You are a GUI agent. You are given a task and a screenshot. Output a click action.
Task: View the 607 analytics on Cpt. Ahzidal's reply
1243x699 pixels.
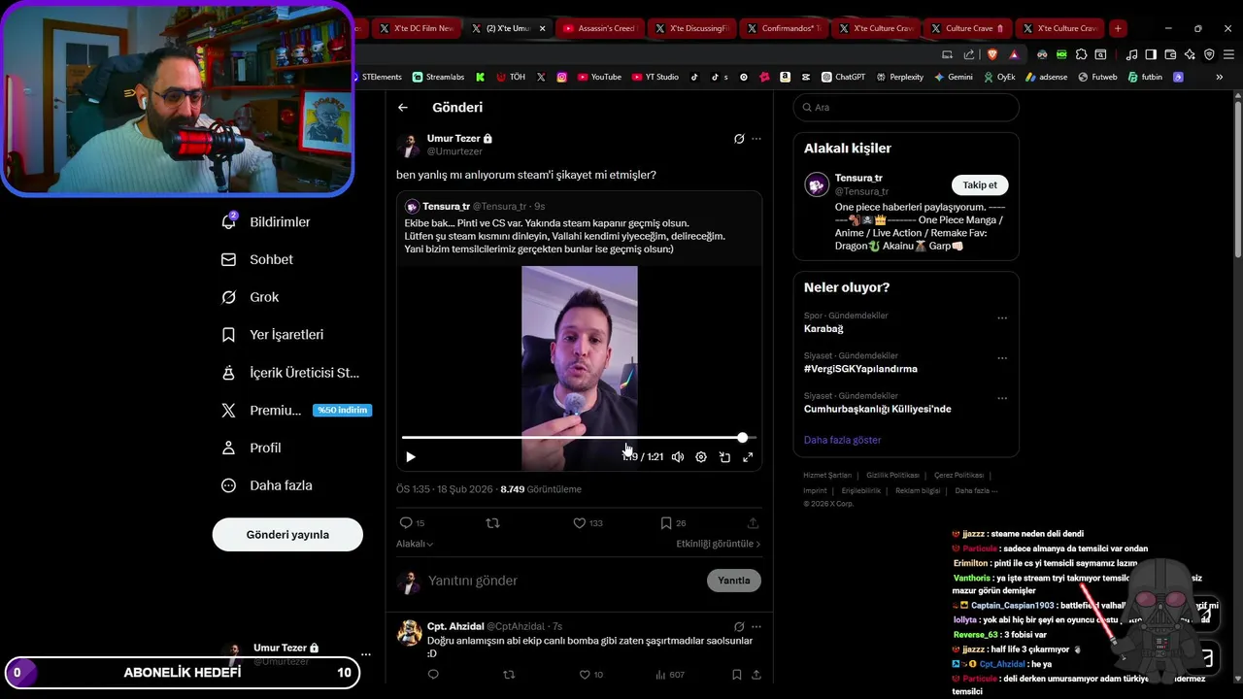pos(670,675)
